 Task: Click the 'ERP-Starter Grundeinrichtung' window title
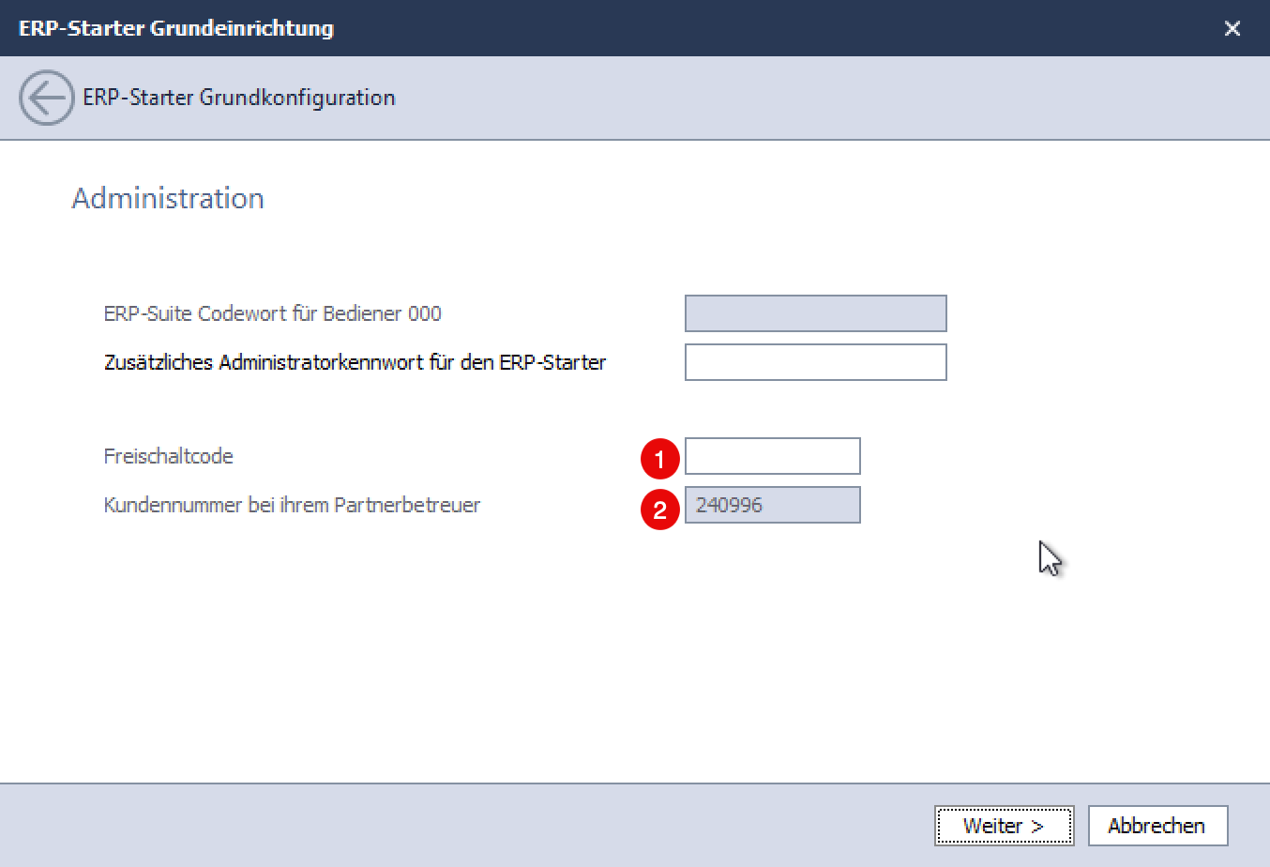point(176,28)
